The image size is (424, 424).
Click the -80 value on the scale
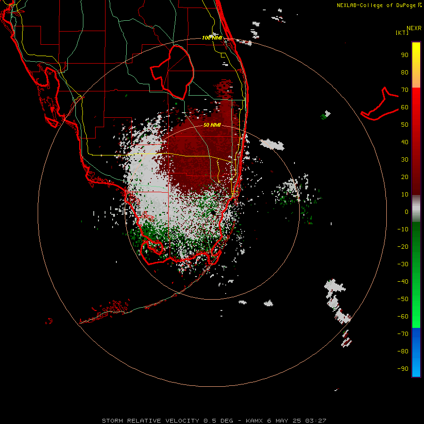403,351
